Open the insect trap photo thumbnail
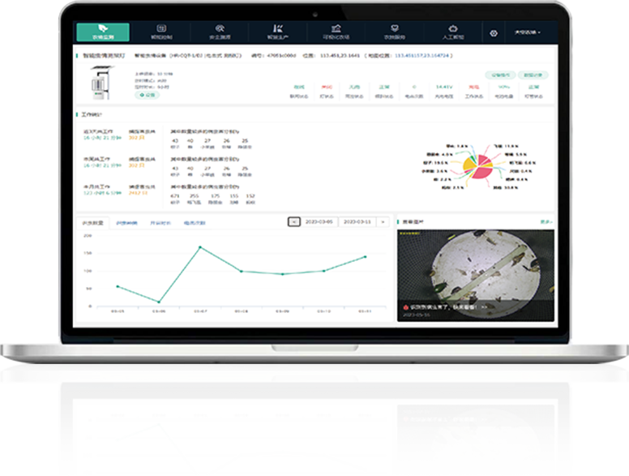This screenshot has width=629, height=476. [475, 275]
